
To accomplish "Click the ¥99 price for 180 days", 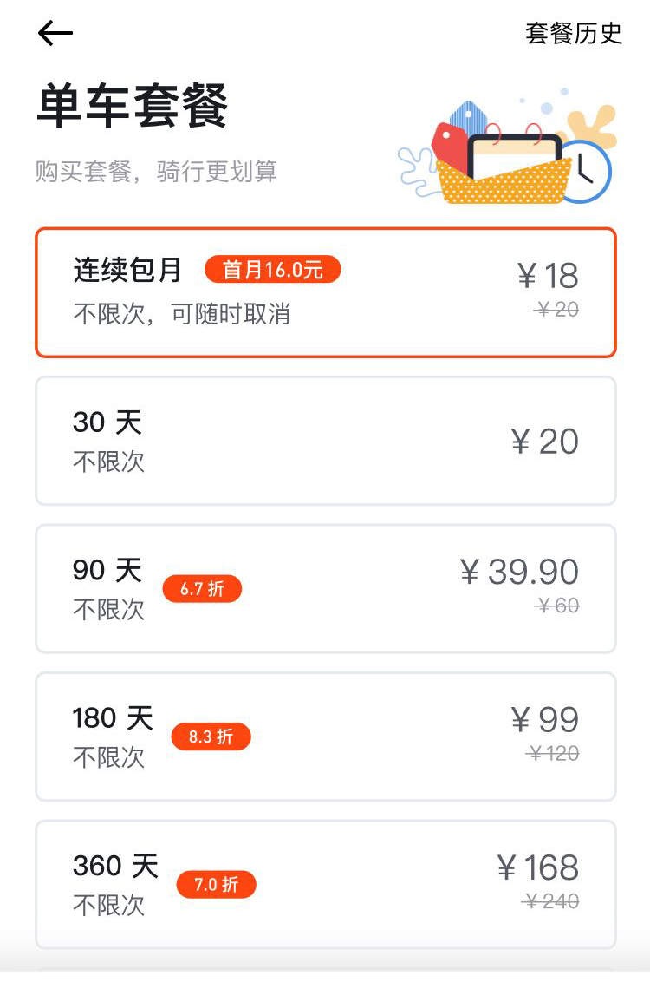I will [545, 720].
